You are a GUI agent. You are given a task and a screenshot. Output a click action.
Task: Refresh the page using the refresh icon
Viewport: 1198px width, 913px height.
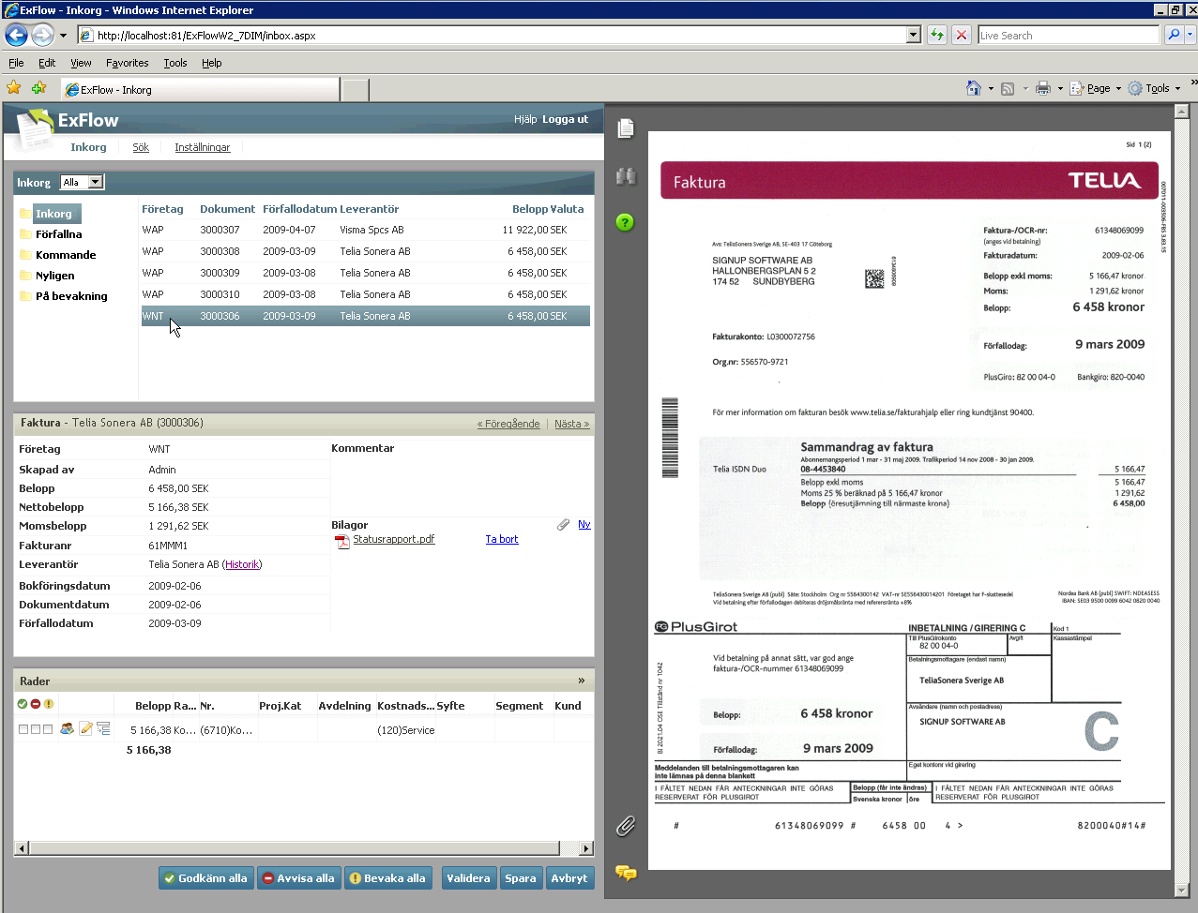936,35
